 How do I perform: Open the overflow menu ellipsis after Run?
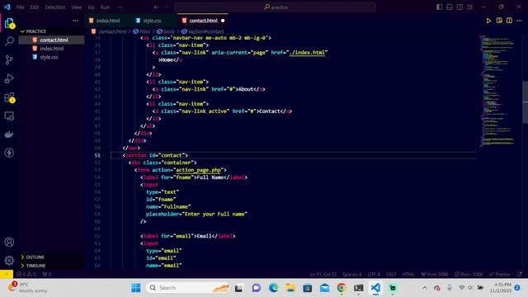pos(120,7)
